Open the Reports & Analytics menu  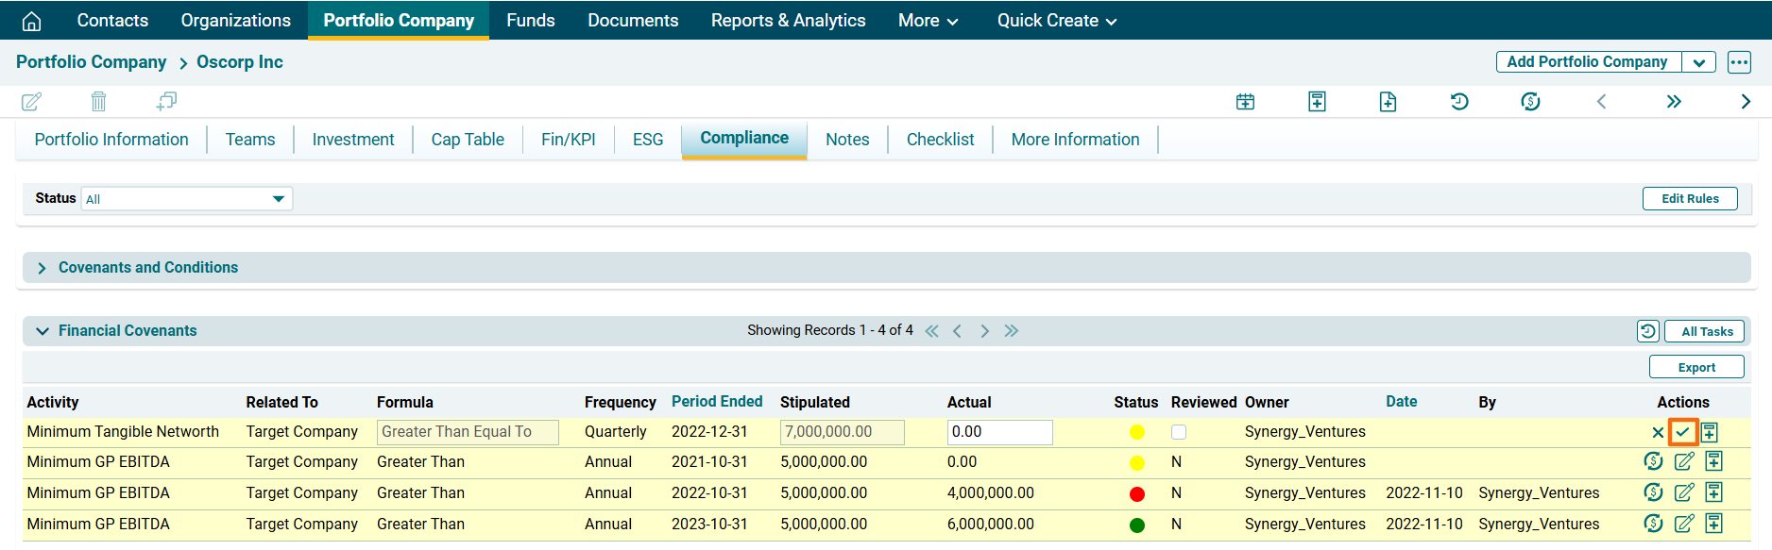coord(788,21)
